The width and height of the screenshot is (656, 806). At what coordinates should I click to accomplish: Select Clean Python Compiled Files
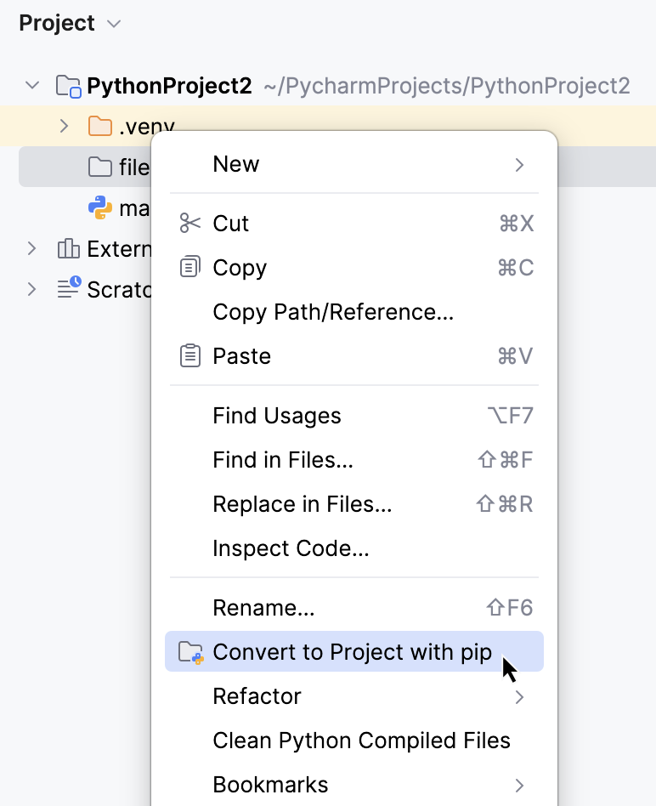[354, 741]
